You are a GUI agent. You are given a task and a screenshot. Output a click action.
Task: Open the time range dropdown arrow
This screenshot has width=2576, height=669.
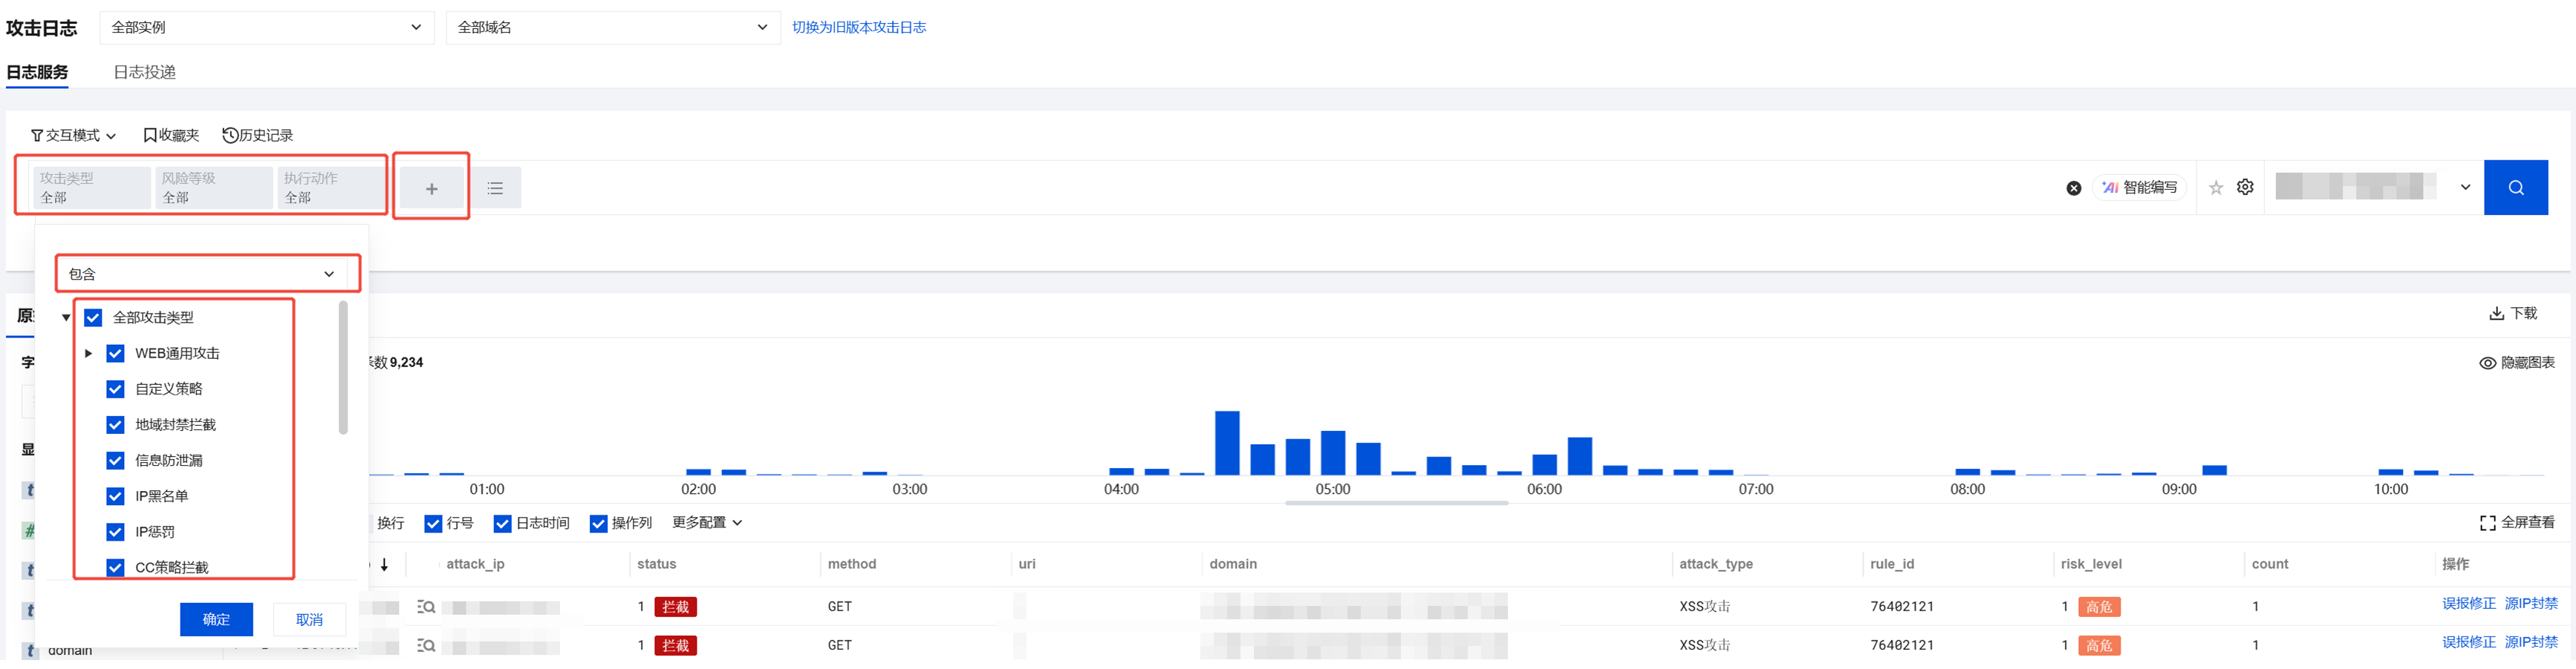click(2465, 188)
